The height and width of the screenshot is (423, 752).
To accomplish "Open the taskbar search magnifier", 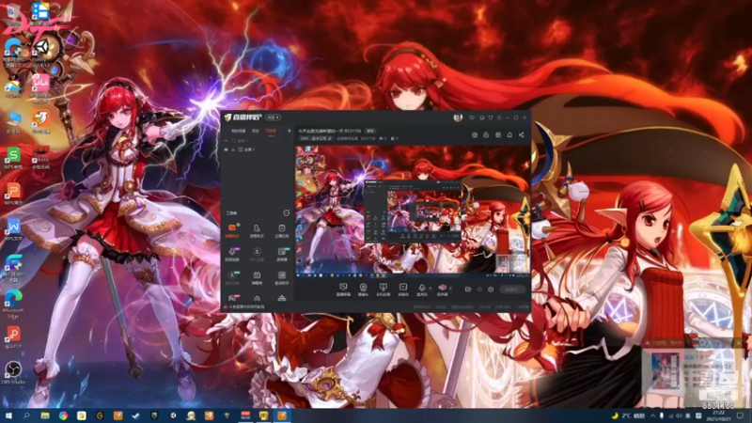I will [x=26, y=415].
